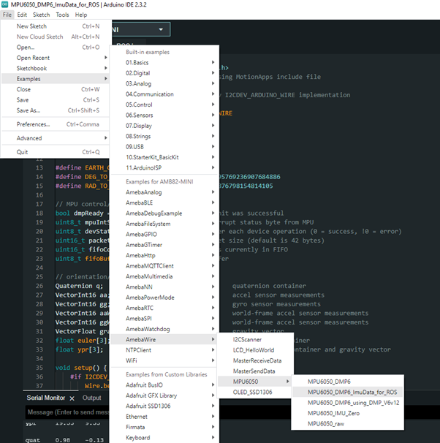
Task: Click Save As... menu entry
Action: [29, 110]
